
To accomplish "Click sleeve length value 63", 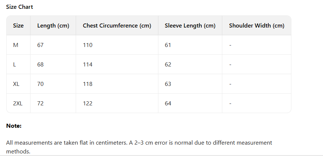I will tap(168, 84).
